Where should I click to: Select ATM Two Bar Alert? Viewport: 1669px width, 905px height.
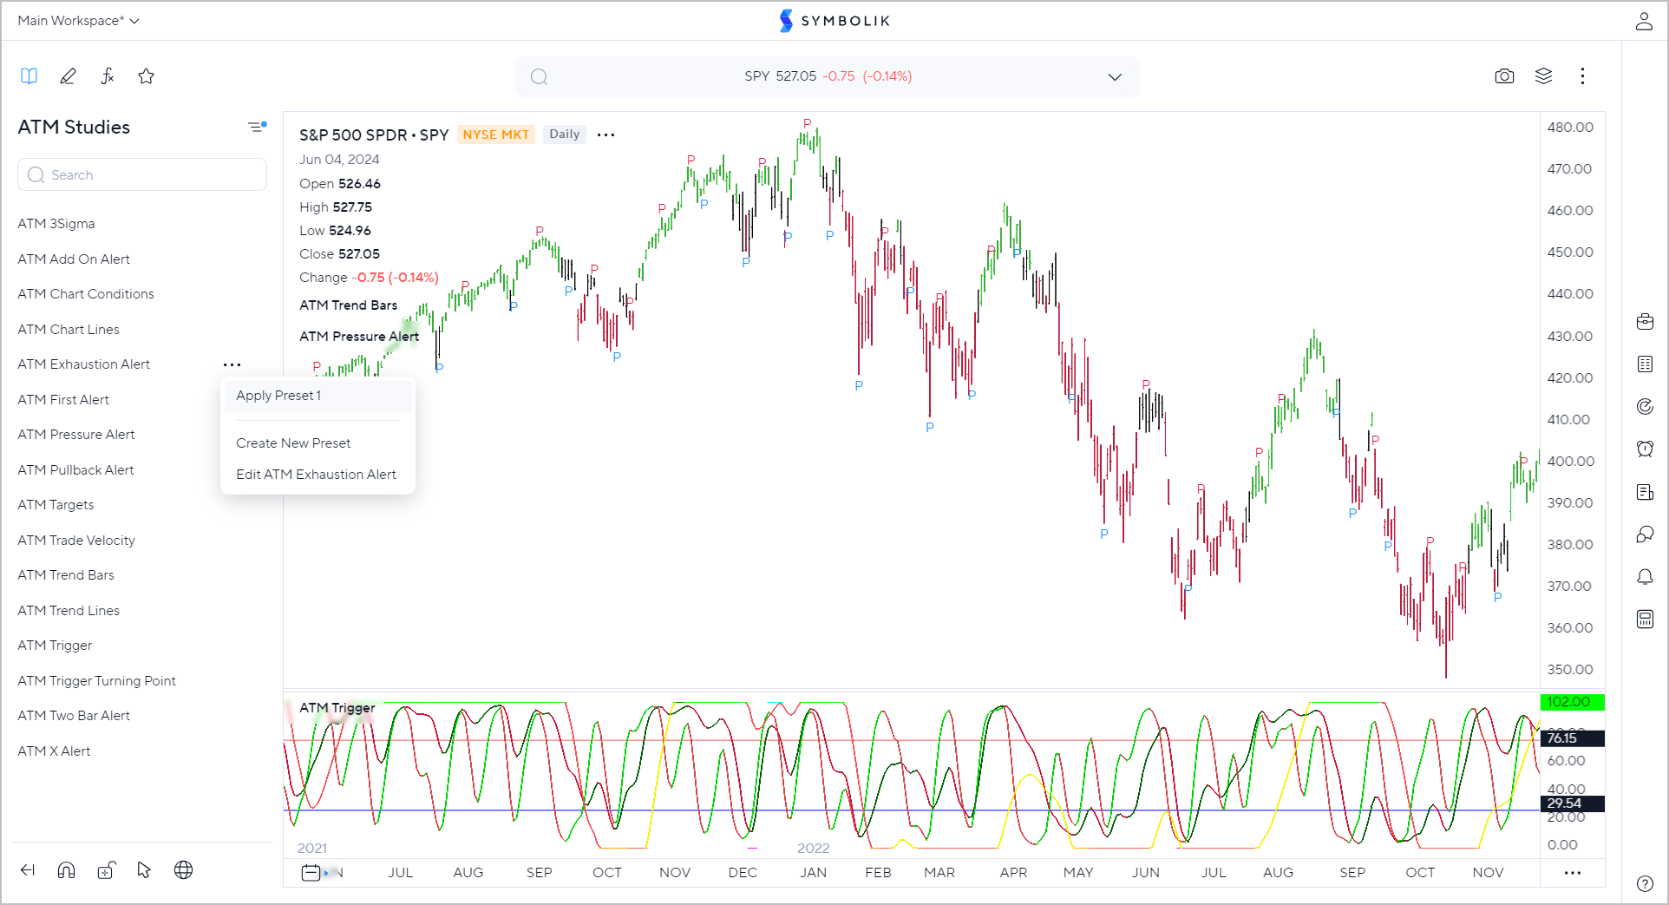click(x=74, y=716)
